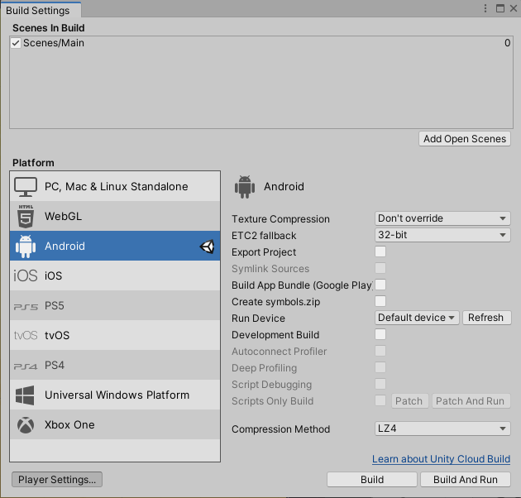
Task: Click the iOS logo icon
Action: click(26, 276)
